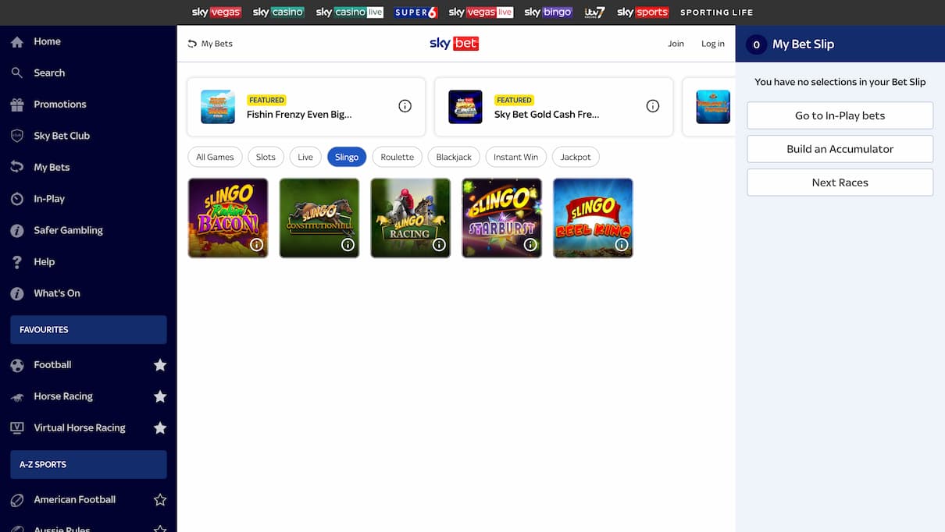This screenshot has width=945, height=532.
Task: Launch Slingo Starburst game
Action: pos(502,218)
